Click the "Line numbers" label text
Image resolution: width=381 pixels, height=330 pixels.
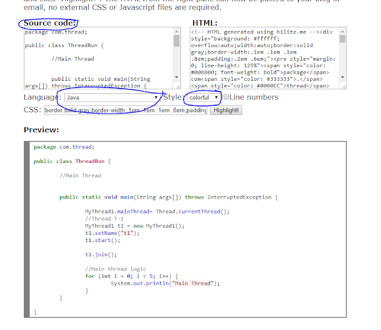[254, 97]
